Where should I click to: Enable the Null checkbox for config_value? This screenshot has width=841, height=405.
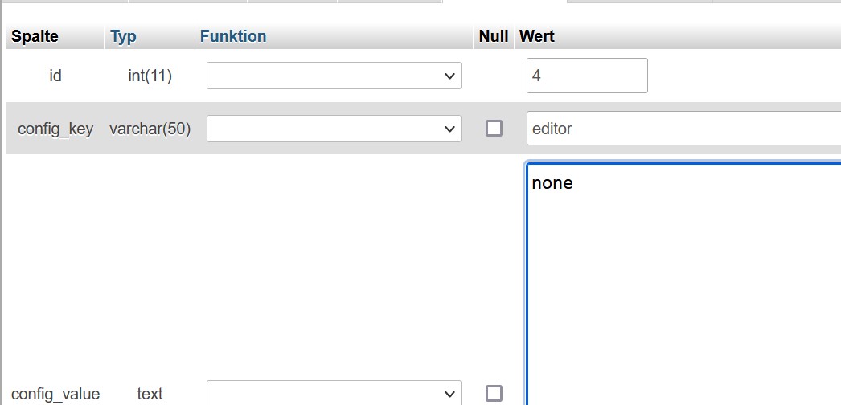[x=494, y=393]
